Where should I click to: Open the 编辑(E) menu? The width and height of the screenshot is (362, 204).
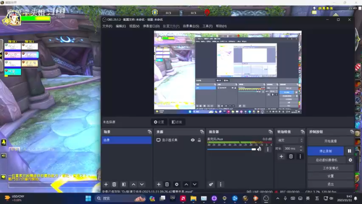coord(121,26)
